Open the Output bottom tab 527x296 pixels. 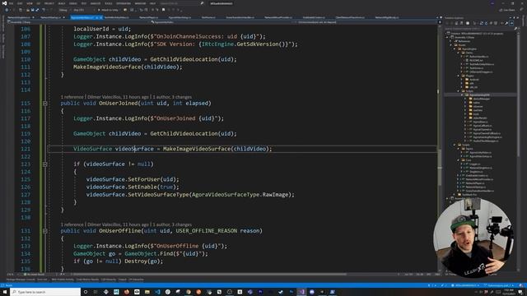(x=122, y=280)
